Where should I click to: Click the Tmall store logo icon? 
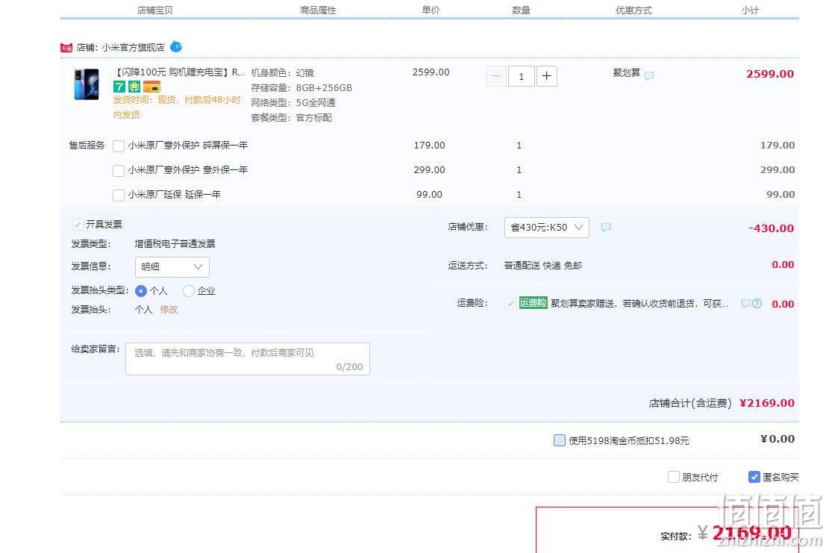pyautogui.click(x=66, y=48)
